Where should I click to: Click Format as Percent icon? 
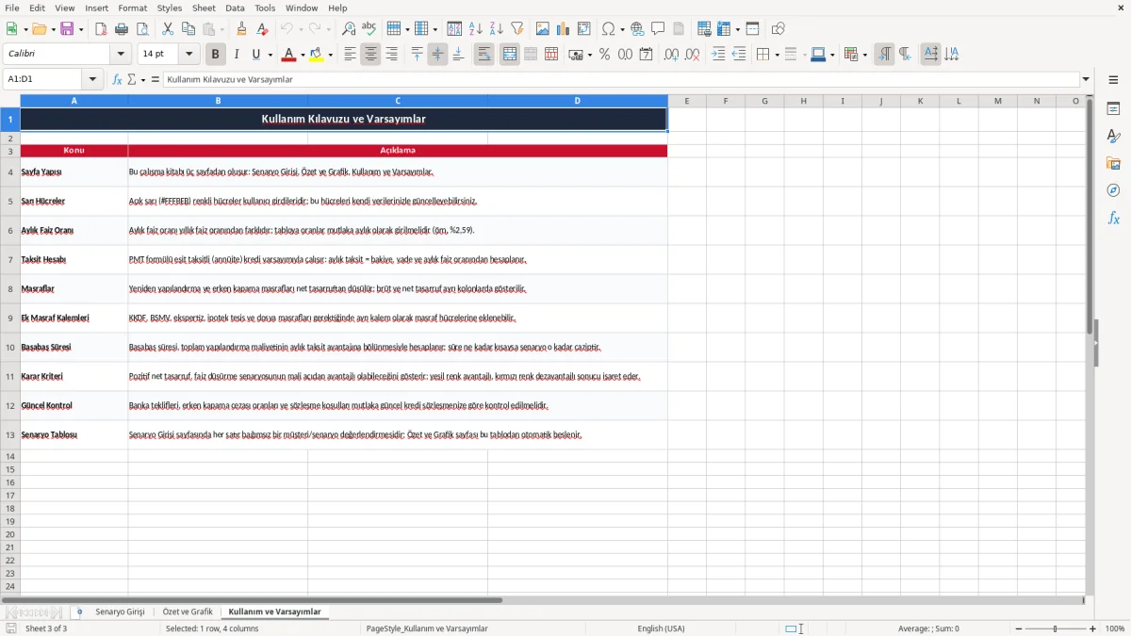pyautogui.click(x=604, y=55)
